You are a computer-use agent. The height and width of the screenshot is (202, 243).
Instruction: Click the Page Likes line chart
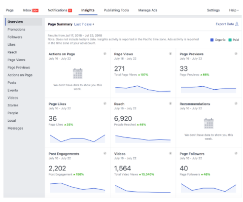tap(77, 138)
